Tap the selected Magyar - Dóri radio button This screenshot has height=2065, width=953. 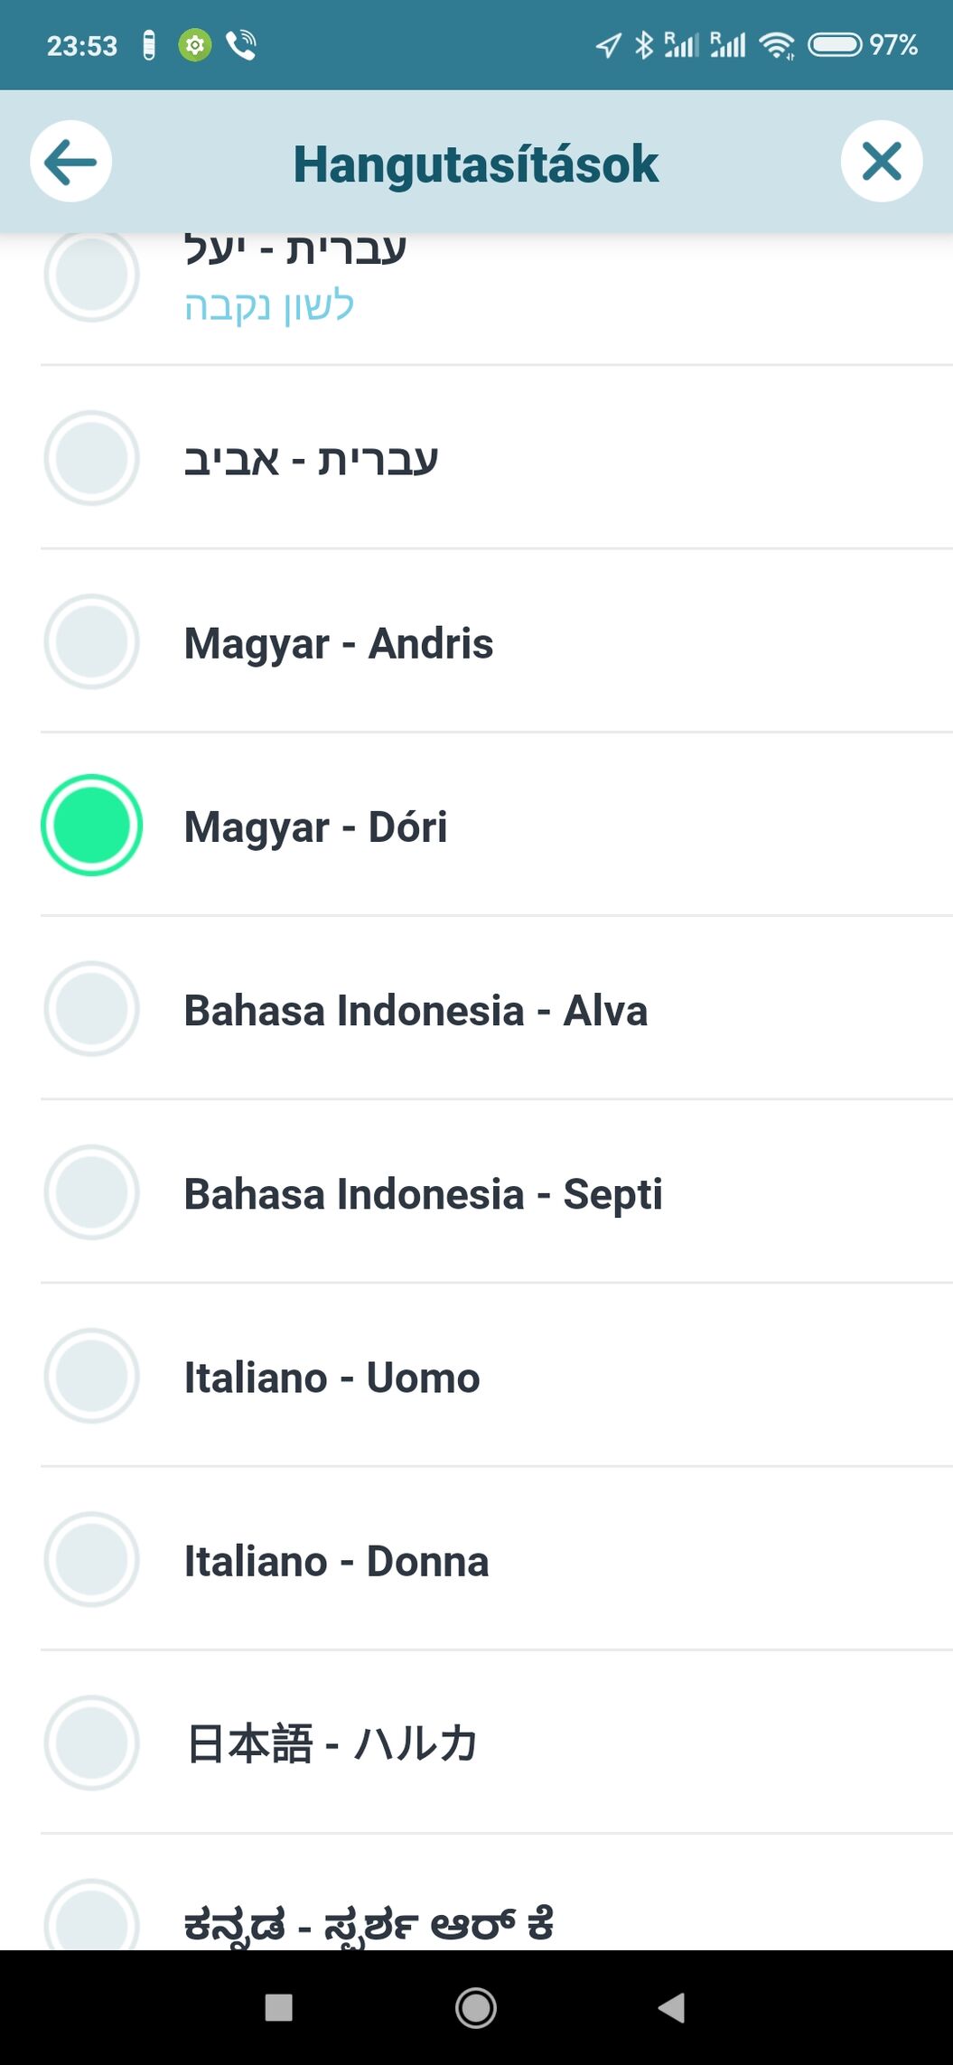pyautogui.click(x=91, y=826)
